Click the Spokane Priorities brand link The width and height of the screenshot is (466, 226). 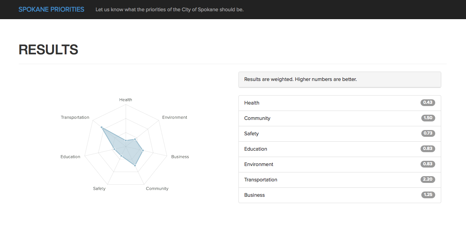51,9
